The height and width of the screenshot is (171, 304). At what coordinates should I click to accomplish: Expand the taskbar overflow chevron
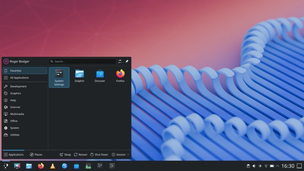112,166
